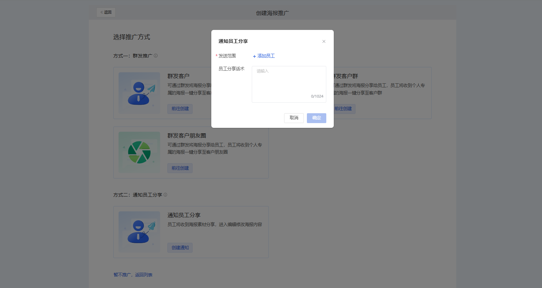Close the 通知员工分享 dialog

324,41
